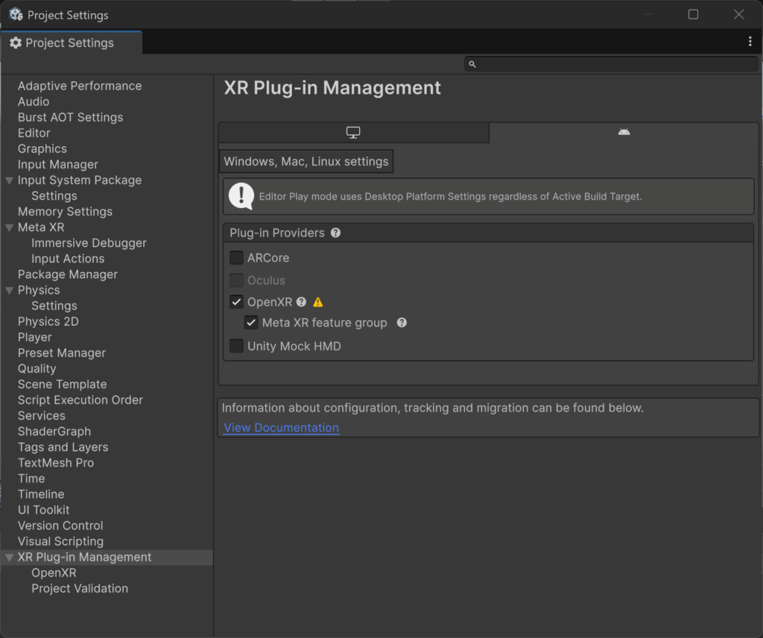Screen dimensions: 763x638
Task: Click the help icon beside OpenXR
Action: 302,302
